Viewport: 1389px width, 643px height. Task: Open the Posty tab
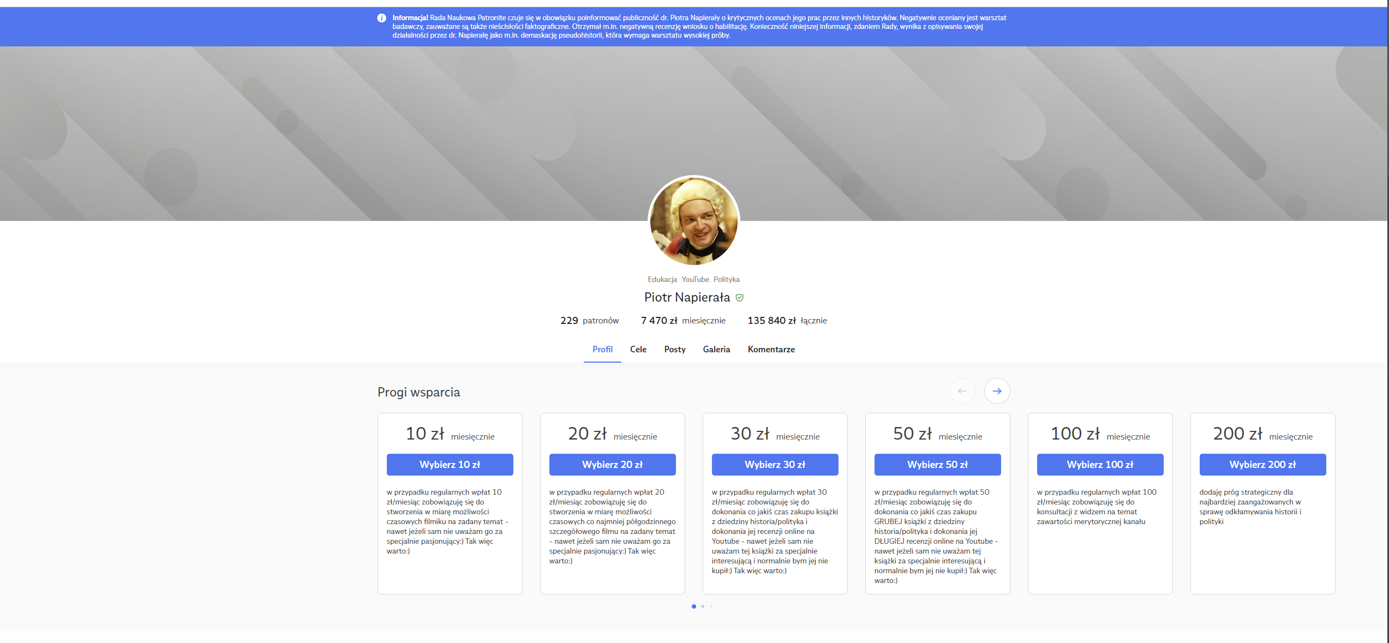(x=675, y=350)
